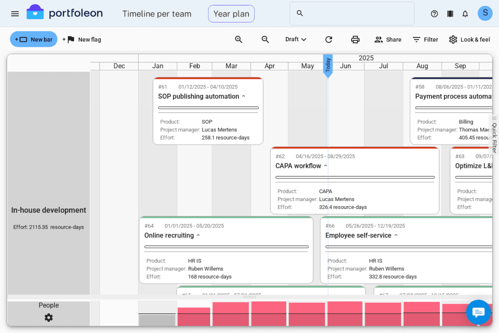Open the release notes film icon
499x333 pixels.
(450, 14)
